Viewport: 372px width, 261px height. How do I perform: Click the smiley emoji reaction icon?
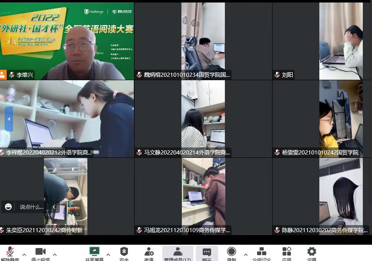coord(8,207)
